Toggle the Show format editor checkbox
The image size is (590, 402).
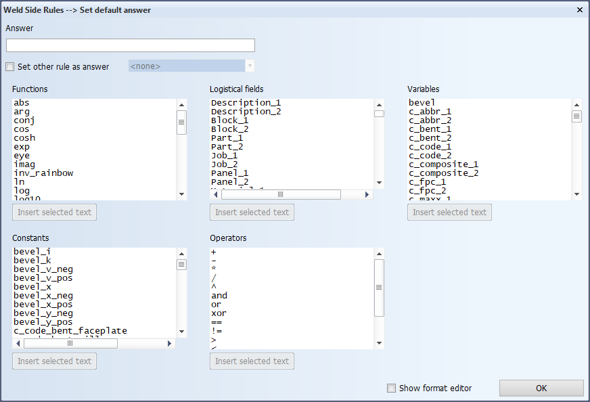[391, 388]
